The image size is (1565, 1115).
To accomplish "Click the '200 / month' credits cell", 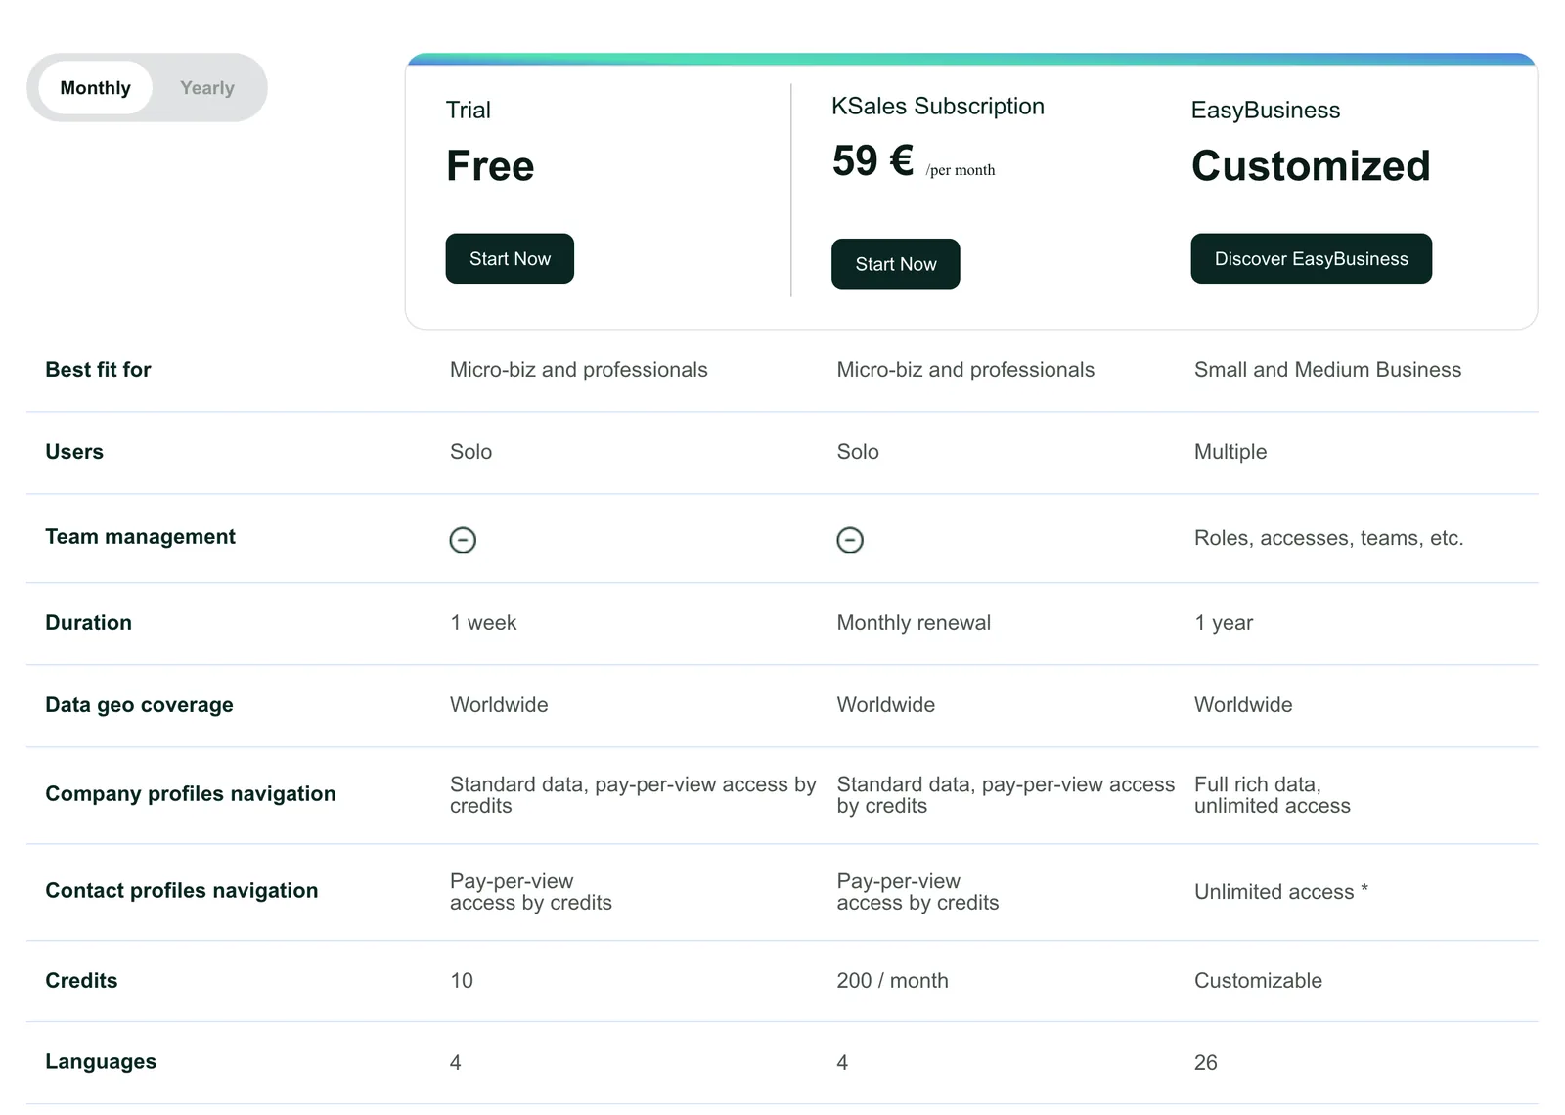I will coord(892,981).
